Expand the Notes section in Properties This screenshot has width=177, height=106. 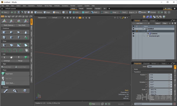(133, 69)
